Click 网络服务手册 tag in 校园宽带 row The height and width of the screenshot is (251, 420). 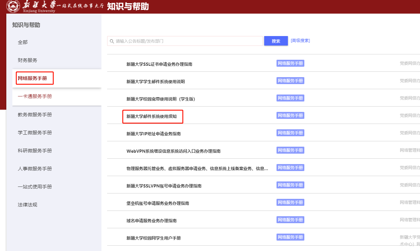[x=290, y=98]
